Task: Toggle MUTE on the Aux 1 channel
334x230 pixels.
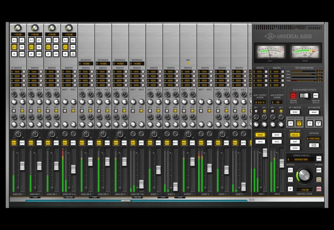Action: [x=260, y=141]
